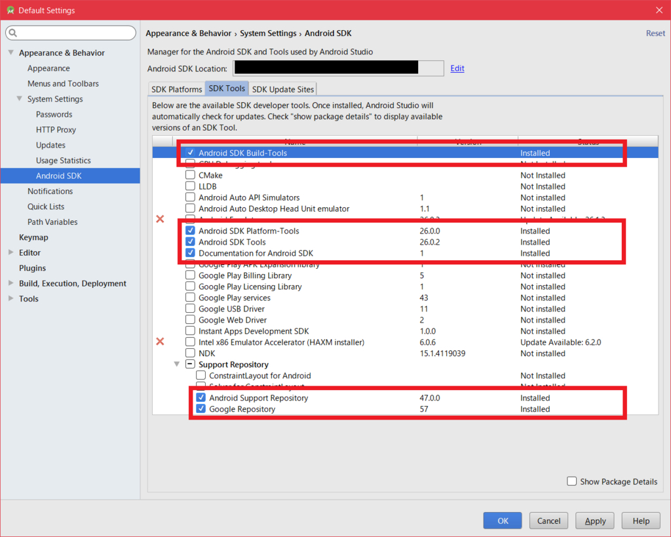
Task: Click the Android Studio title bar icon
Action: [10, 10]
